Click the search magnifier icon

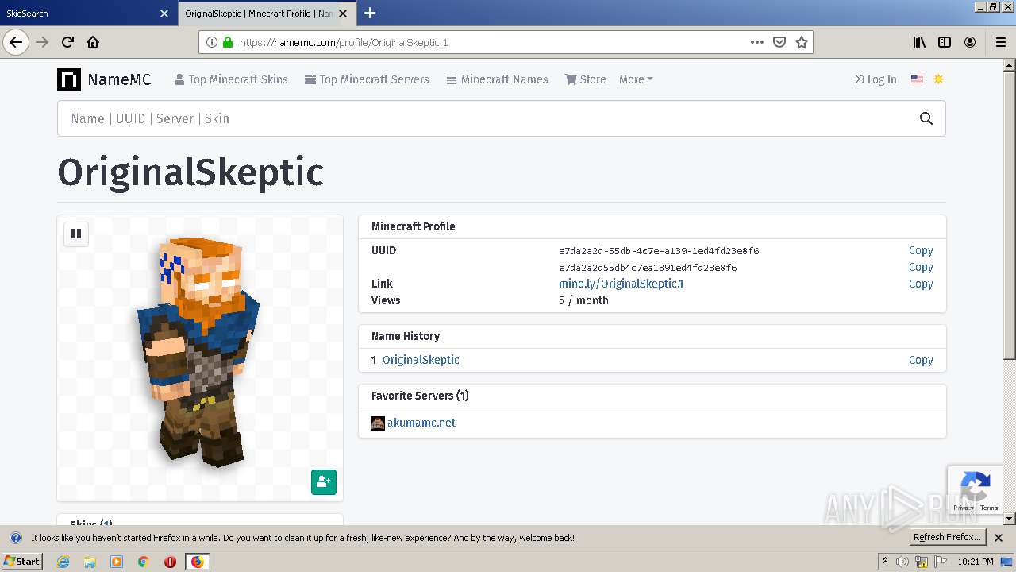[926, 118]
